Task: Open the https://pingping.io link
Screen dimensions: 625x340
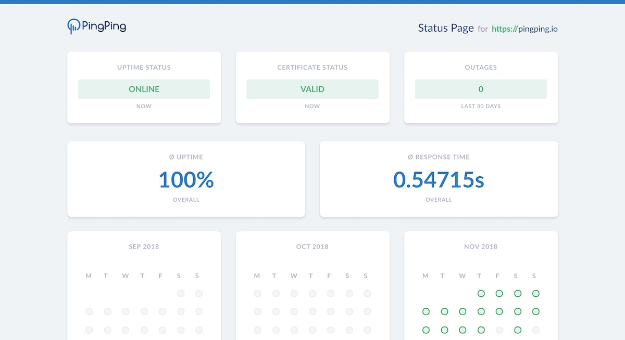Action: click(524, 29)
